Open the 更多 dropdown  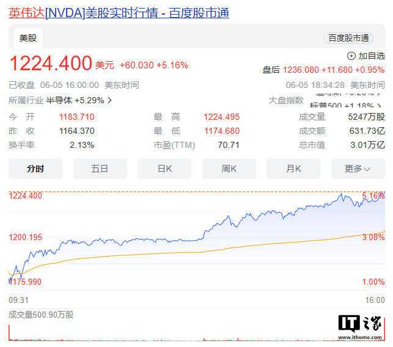click(358, 169)
